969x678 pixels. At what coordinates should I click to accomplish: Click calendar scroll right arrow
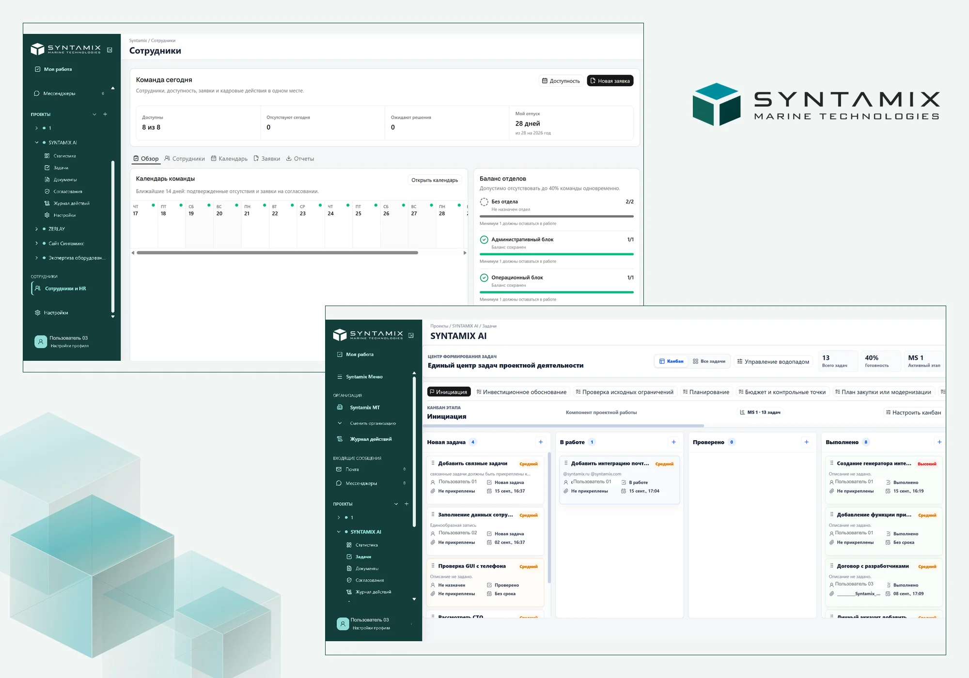click(465, 253)
